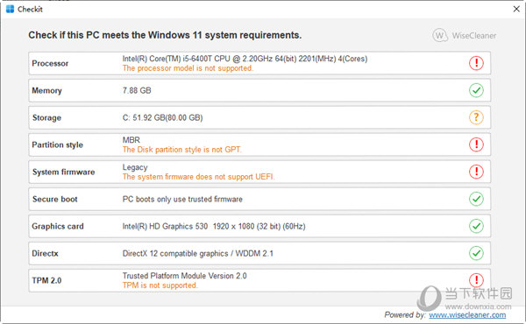Click the WiseCleaner logo
The width and height of the screenshot is (526, 324).
[x=465, y=35]
